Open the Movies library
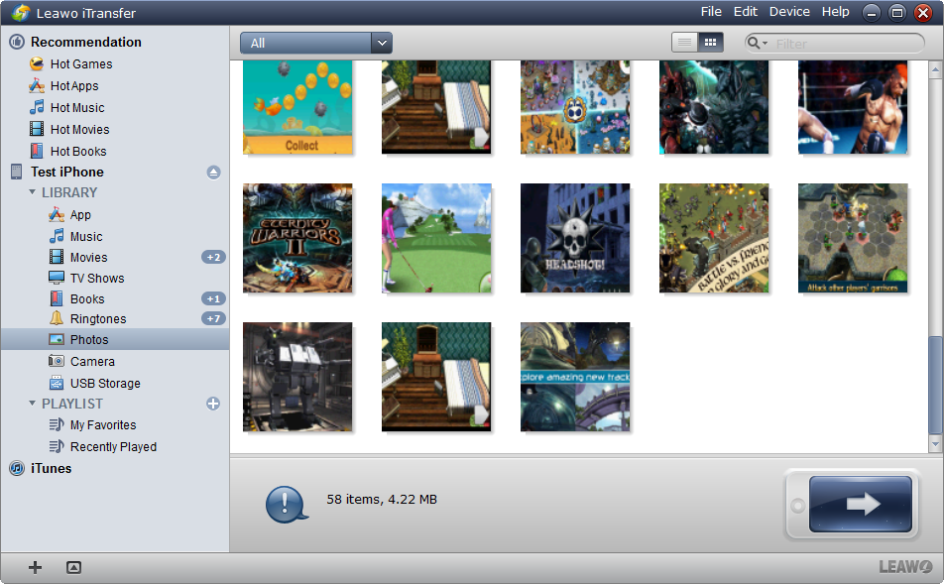This screenshot has width=944, height=584. tap(88, 258)
